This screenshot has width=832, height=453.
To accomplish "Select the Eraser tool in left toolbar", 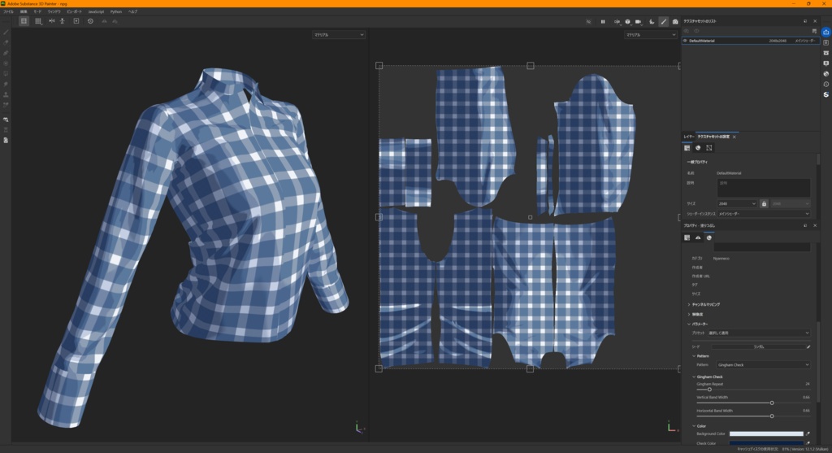I will point(6,42).
